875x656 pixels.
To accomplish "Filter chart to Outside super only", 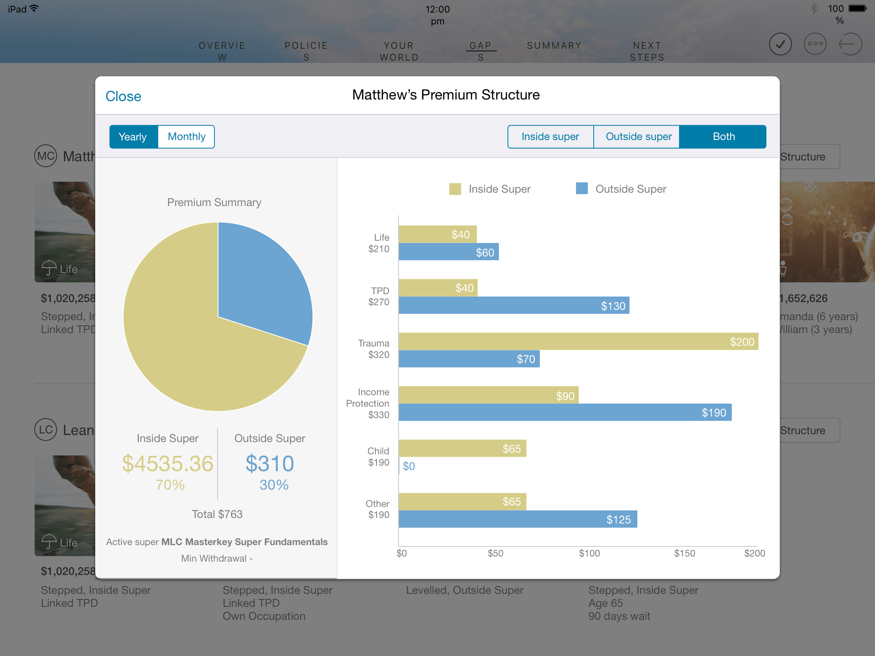I will [x=638, y=137].
